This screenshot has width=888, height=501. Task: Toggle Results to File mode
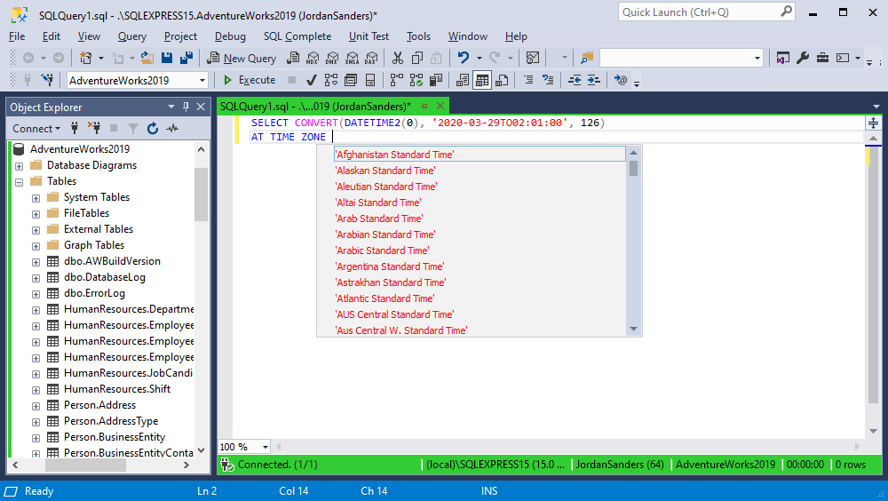point(502,80)
